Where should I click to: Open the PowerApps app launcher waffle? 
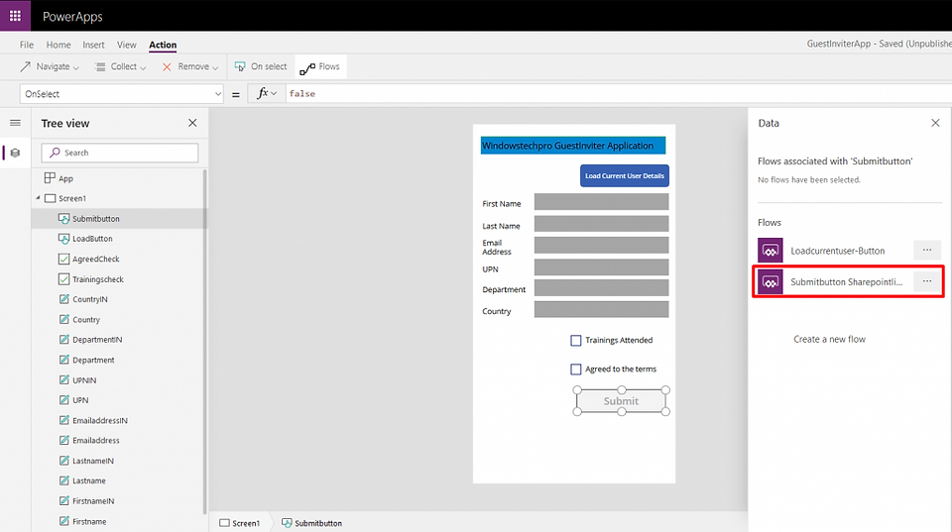click(15, 16)
